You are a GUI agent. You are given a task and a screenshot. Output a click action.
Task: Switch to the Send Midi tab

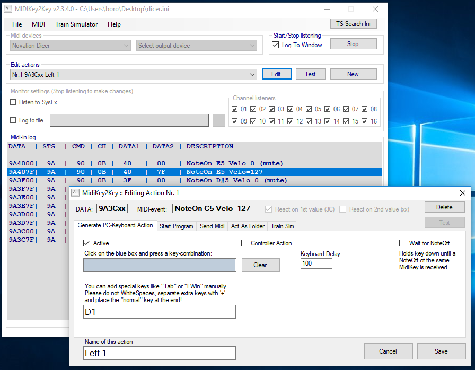pyautogui.click(x=212, y=226)
